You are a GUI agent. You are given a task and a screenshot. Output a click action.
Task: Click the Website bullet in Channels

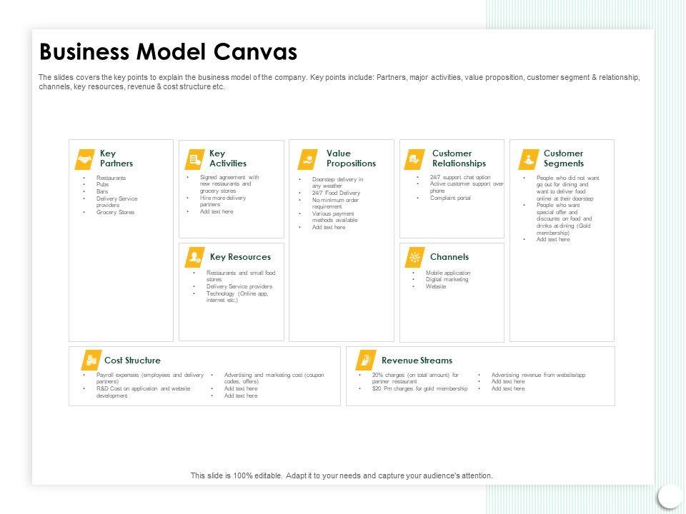(436, 286)
